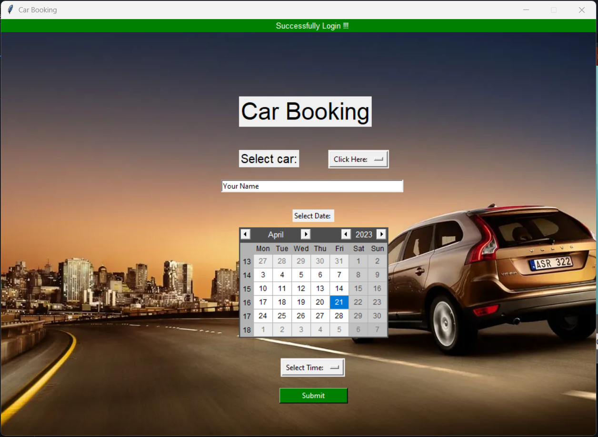Click week number 16 in the calendar
Image resolution: width=598 pixels, height=437 pixels.
pyautogui.click(x=247, y=302)
